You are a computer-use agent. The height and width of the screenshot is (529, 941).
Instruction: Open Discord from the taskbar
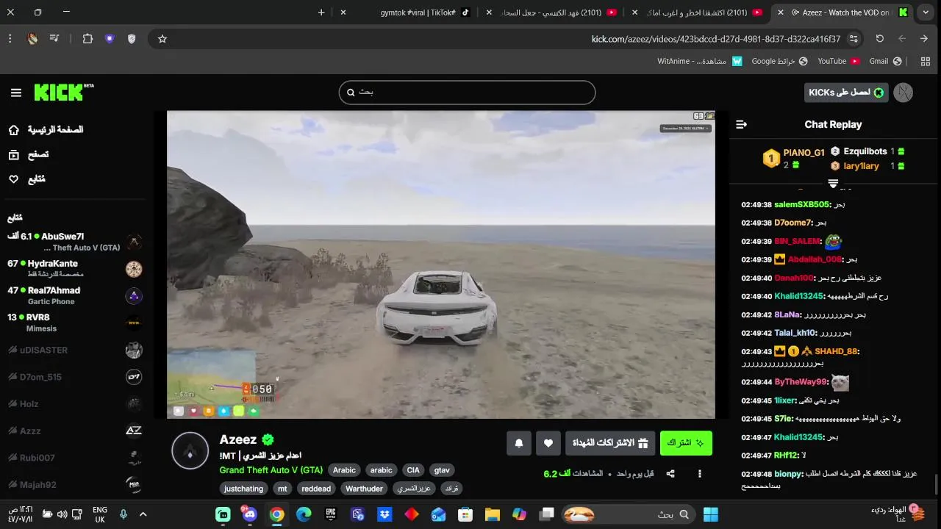[x=250, y=514]
